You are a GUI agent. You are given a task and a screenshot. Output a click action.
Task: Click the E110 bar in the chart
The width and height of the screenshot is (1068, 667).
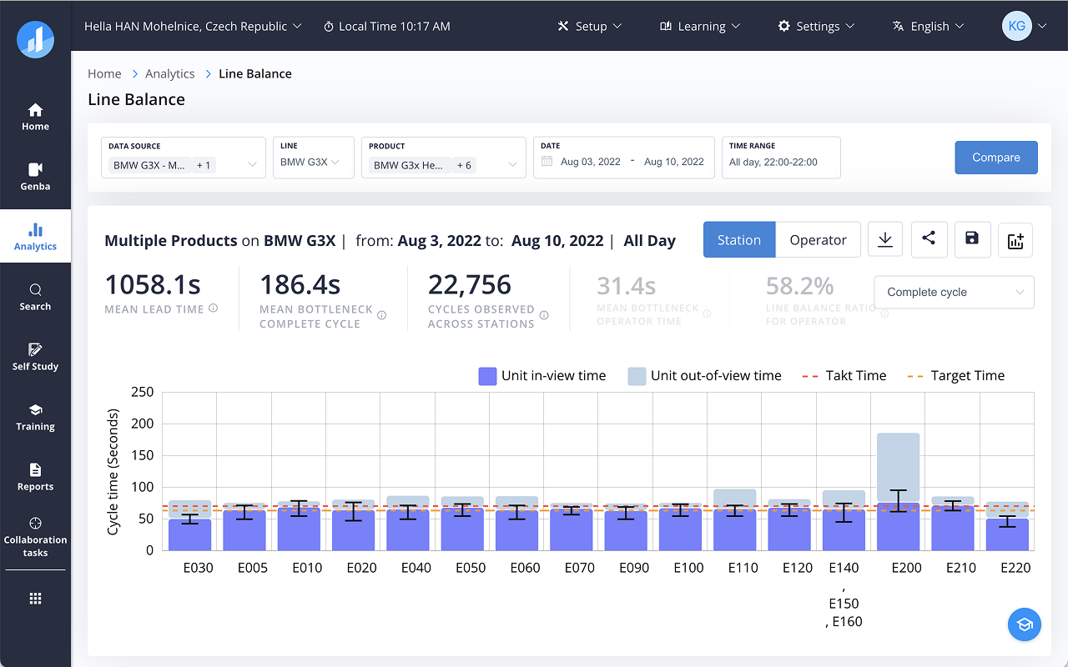click(734, 520)
